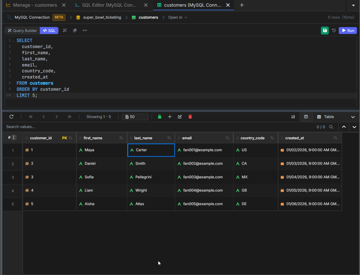Switch to SQL mode
The image size is (360, 275).
click(x=49, y=31)
